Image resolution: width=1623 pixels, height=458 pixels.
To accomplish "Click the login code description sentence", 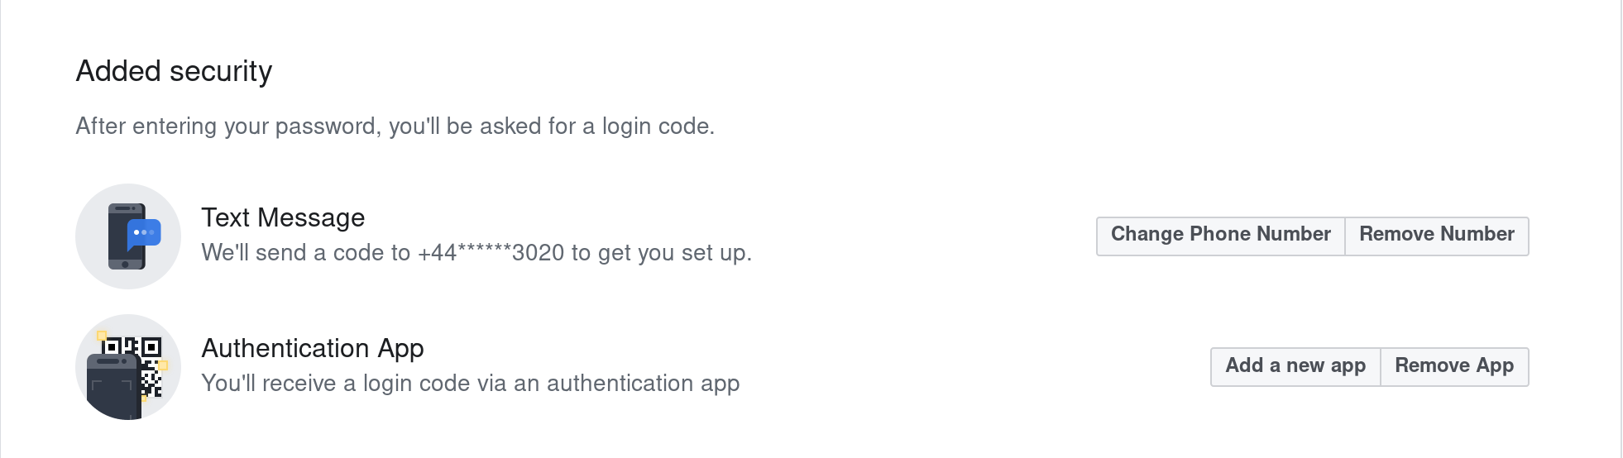I will 395,126.
